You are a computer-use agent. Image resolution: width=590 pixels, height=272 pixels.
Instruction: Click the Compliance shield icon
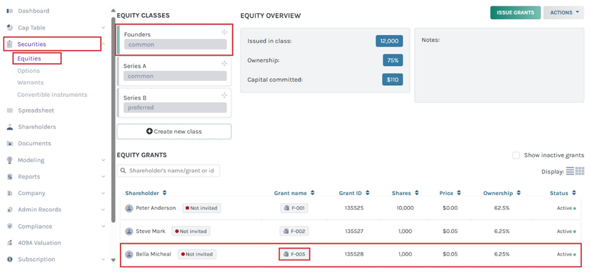tap(10, 226)
